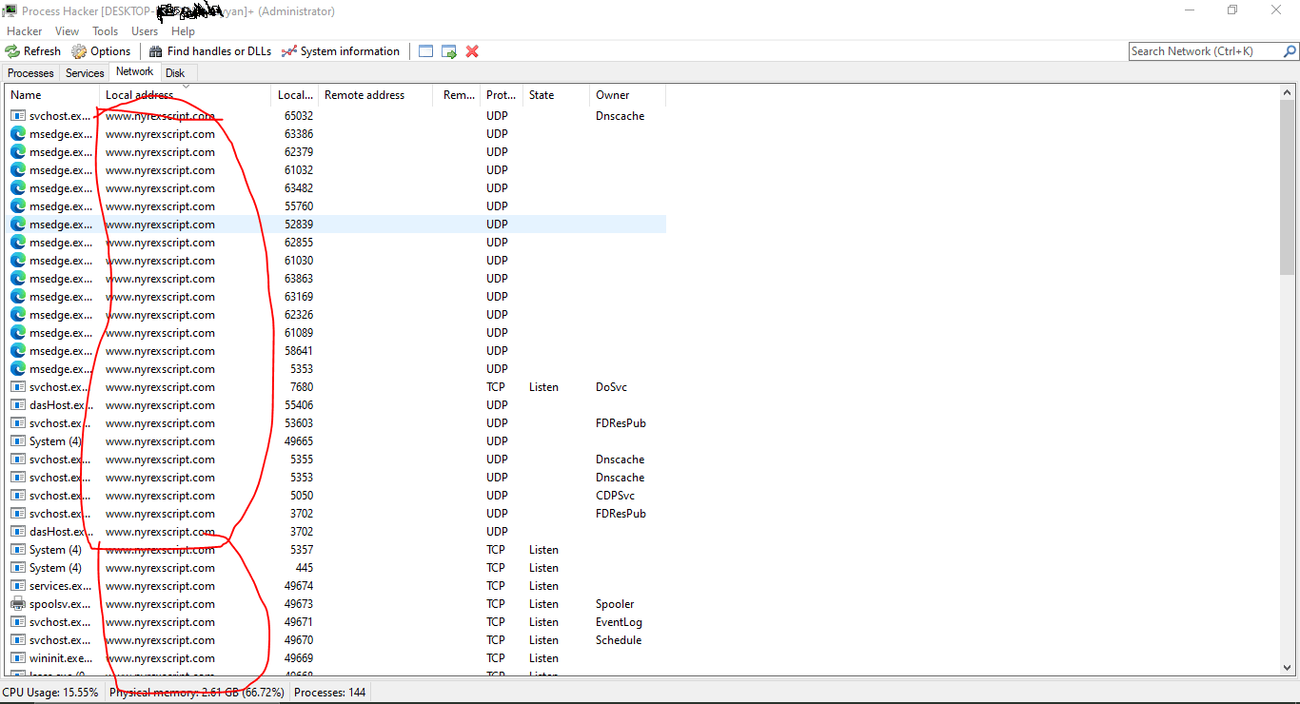The image size is (1300, 704).
Task: Select TCP protocol in port 49673 row
Action: (x=496, y=604)
